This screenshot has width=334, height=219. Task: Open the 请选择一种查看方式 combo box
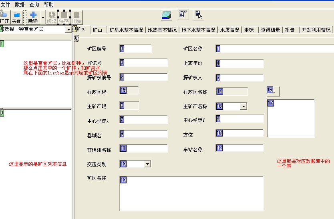(x=68, y=29)
